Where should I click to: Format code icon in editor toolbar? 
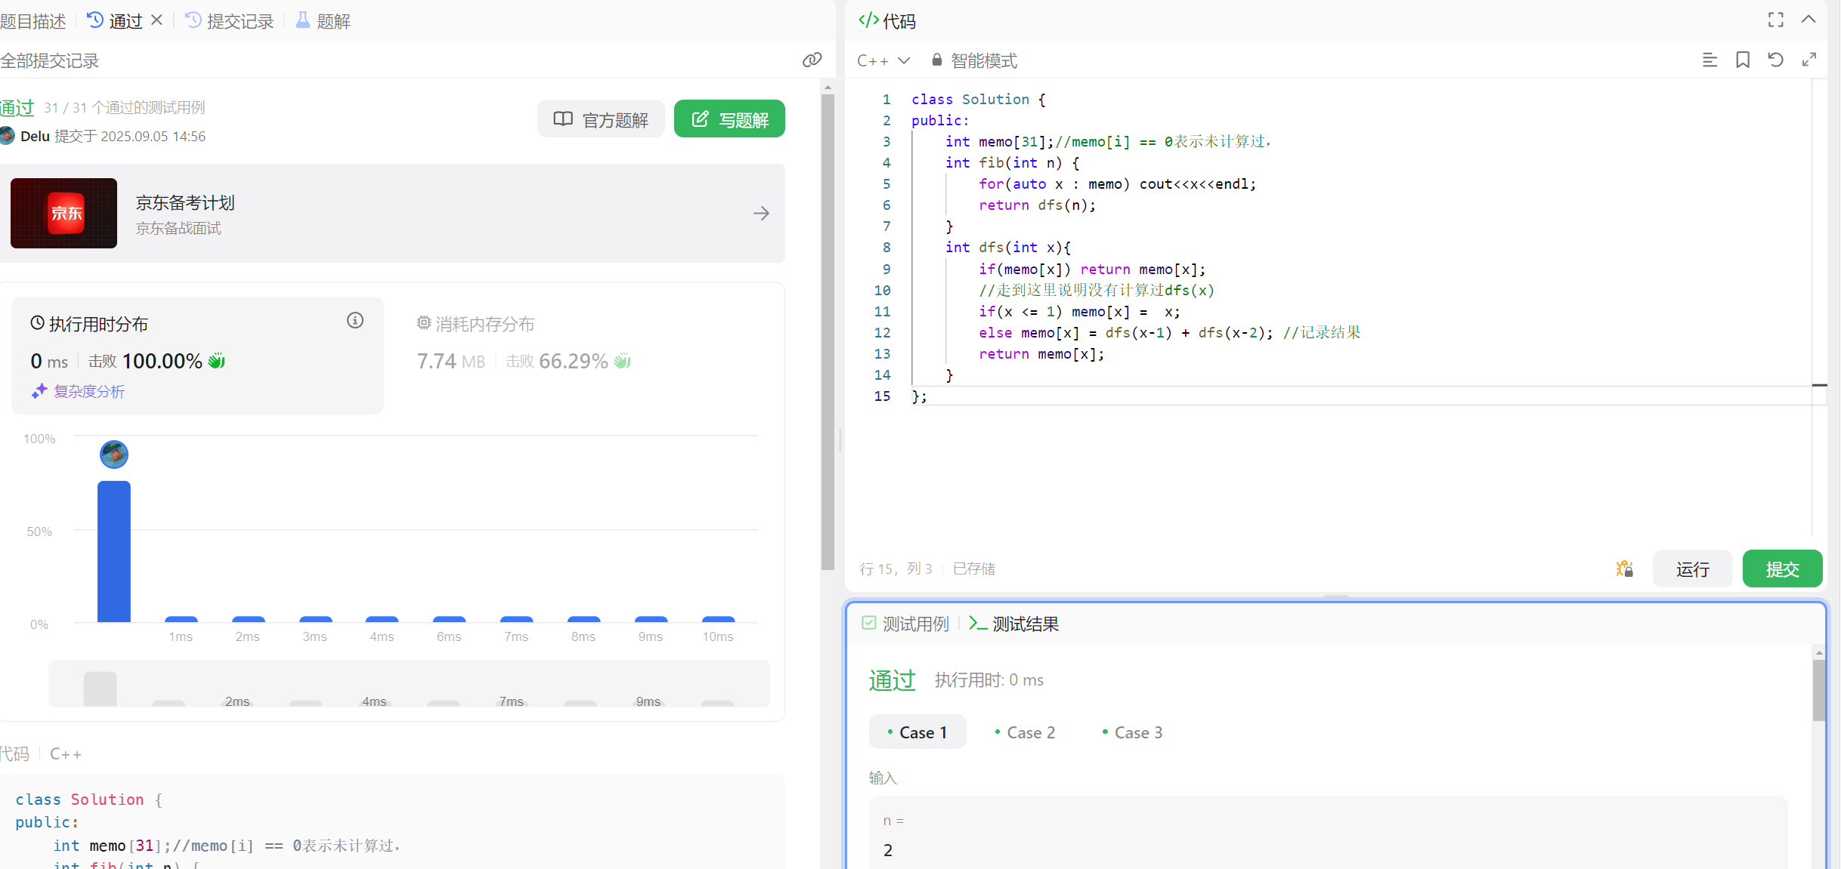(x=1709, y=60)
